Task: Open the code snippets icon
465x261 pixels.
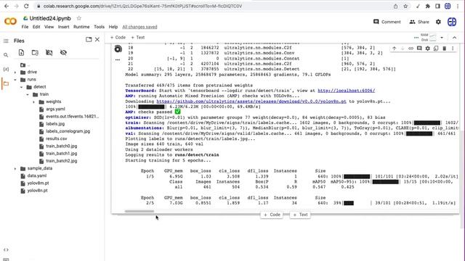Action: (x=6, y=249)
